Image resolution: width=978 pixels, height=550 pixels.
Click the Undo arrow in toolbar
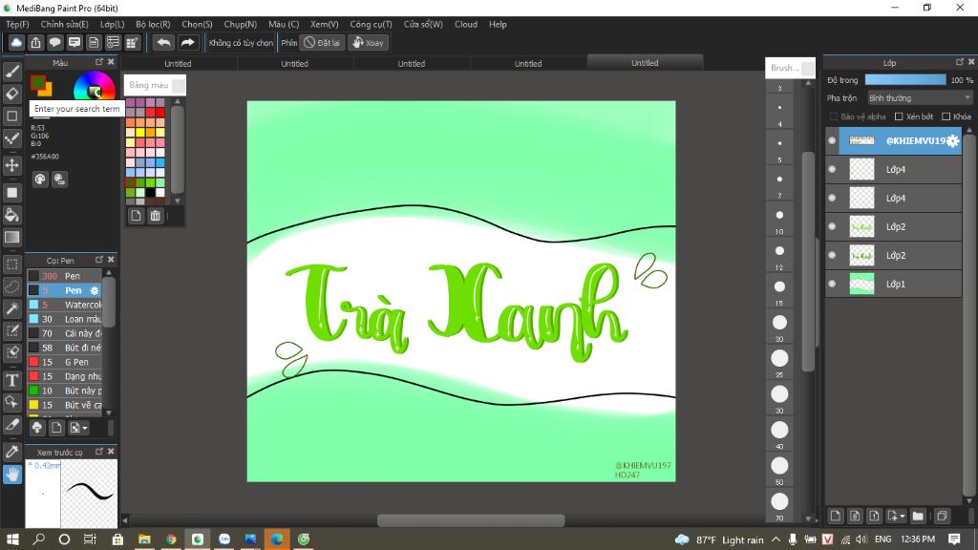[x=163, y=42]
